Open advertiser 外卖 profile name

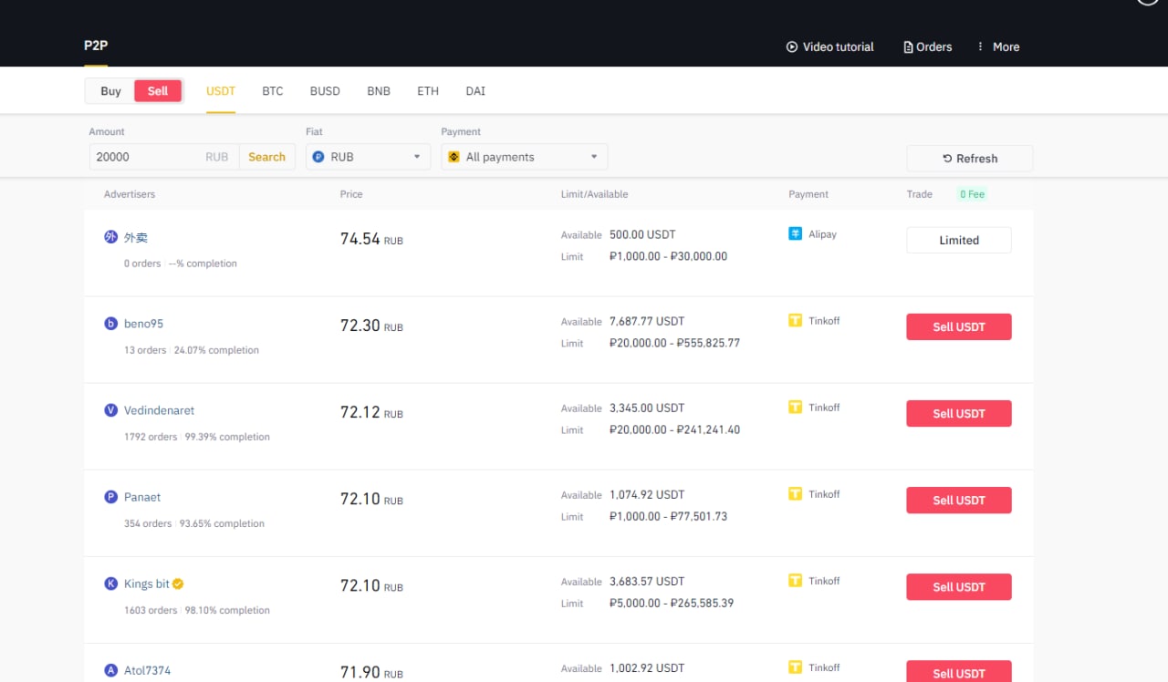click(136, 237)
